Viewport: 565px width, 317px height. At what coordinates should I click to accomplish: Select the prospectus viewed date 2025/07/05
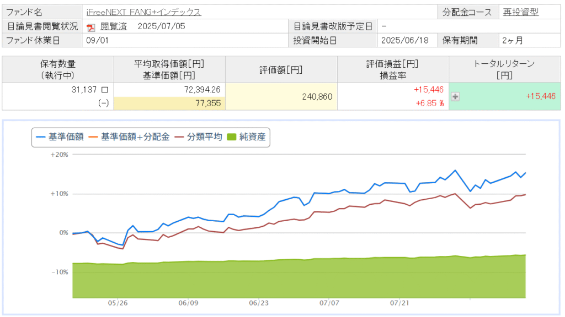tap(162, 26)
